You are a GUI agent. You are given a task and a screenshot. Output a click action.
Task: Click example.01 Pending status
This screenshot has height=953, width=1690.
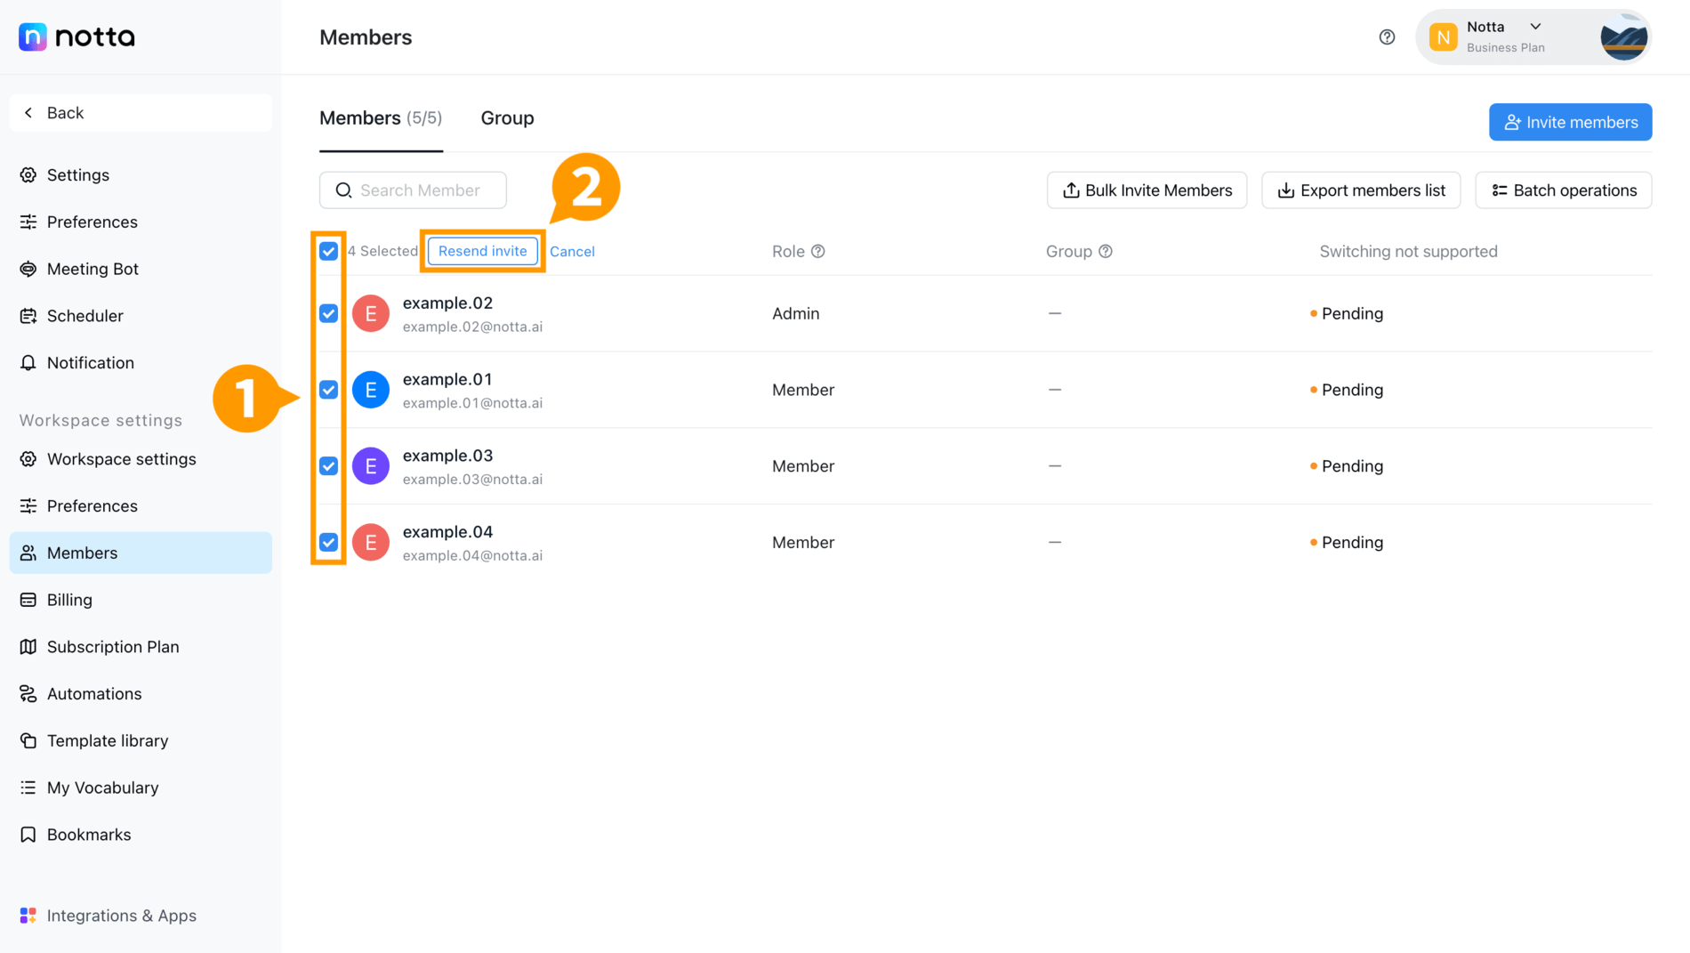(1347, 390)
